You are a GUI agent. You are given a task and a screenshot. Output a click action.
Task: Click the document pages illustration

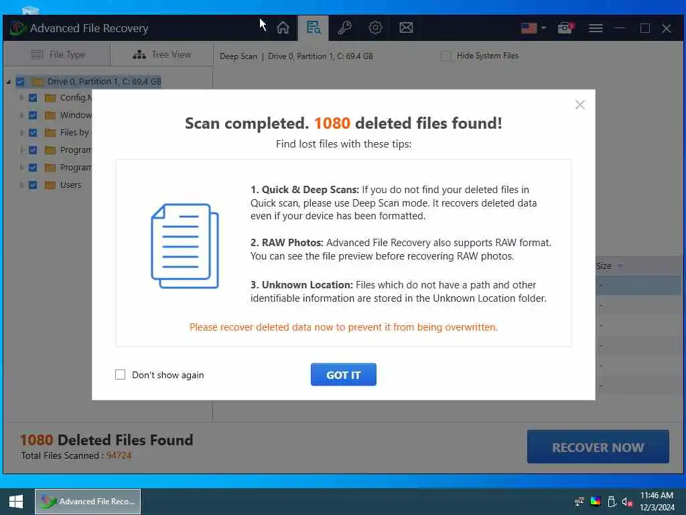coord(185,245)
